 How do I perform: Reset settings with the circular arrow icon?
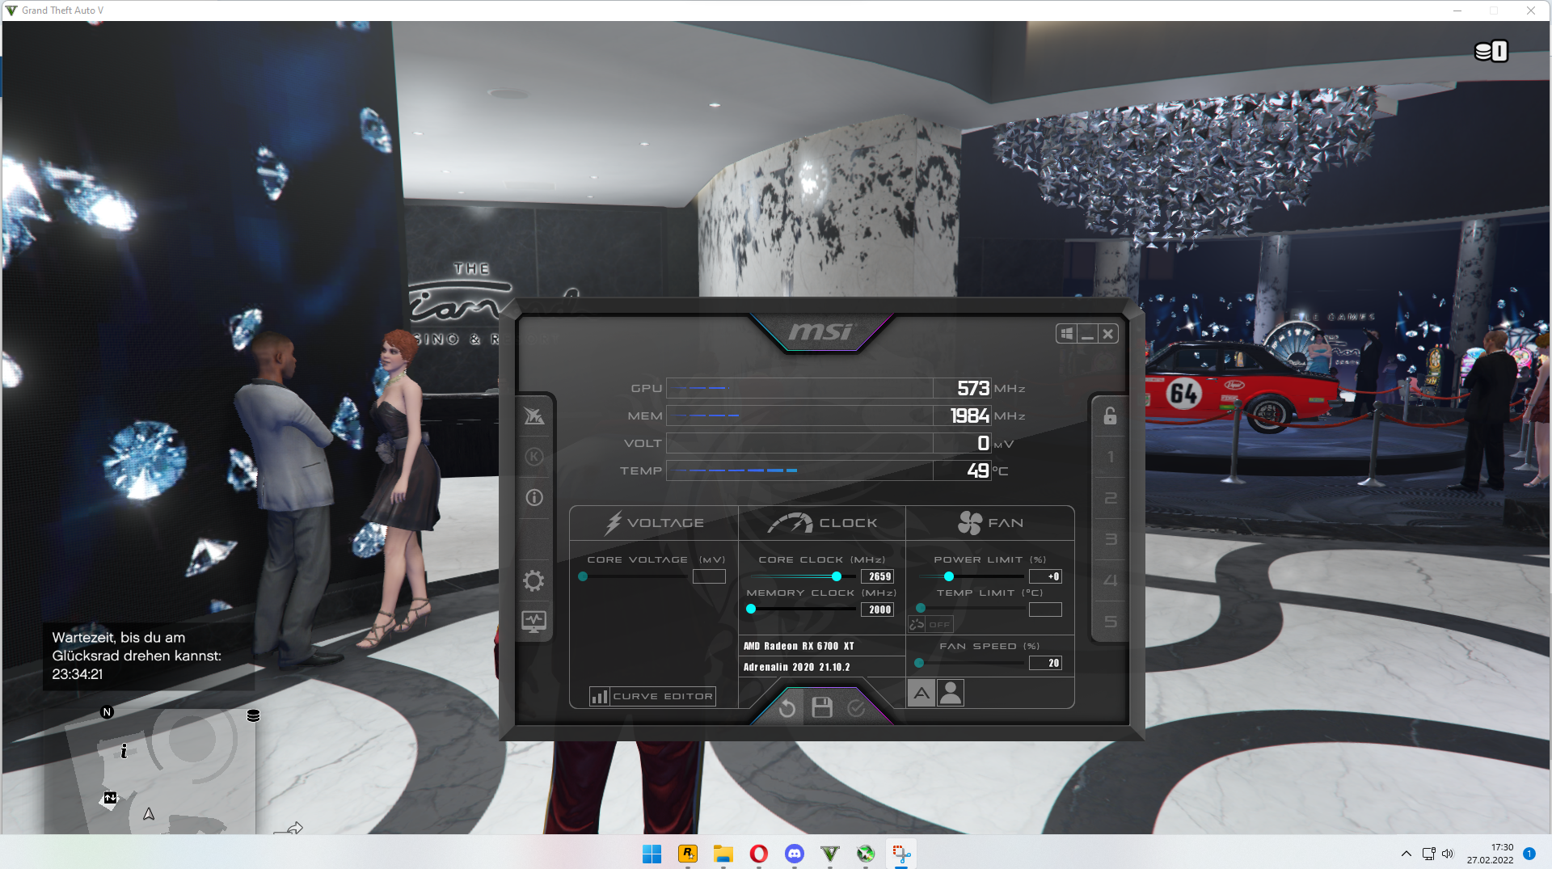tap(787, 709)
